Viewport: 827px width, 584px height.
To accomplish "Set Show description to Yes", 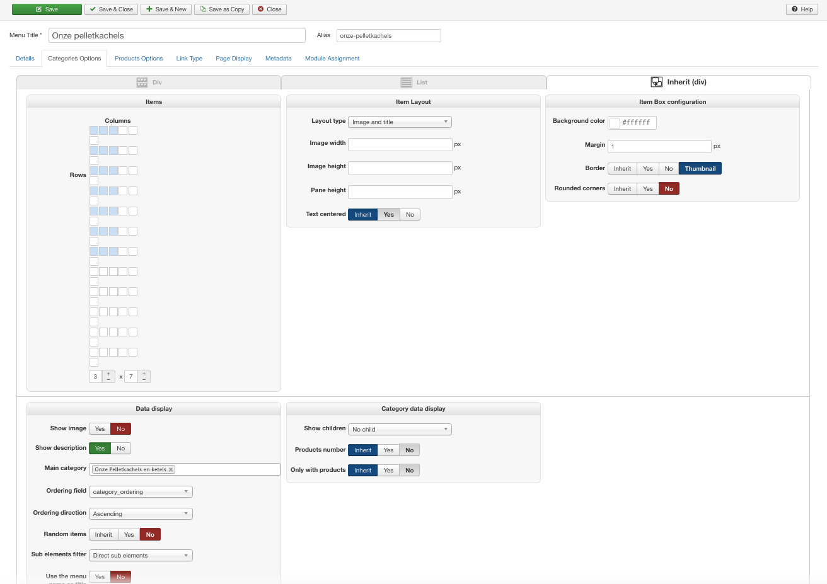I will (x=100, y=449).
